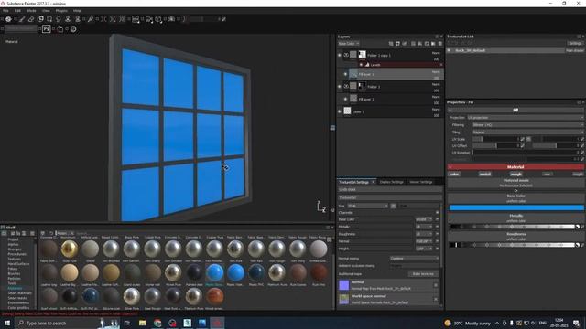Click Settings in TextureSet List panel

click(575, 43)
